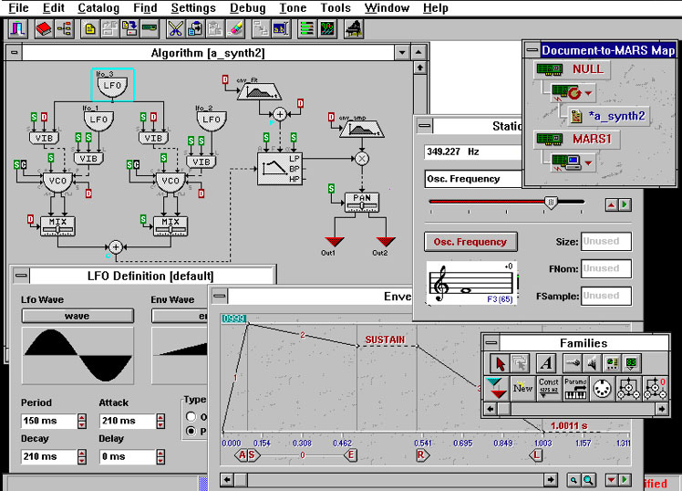682x491 pixels.
Task: Open the Catalog menu
Action: tap(98, 8)
